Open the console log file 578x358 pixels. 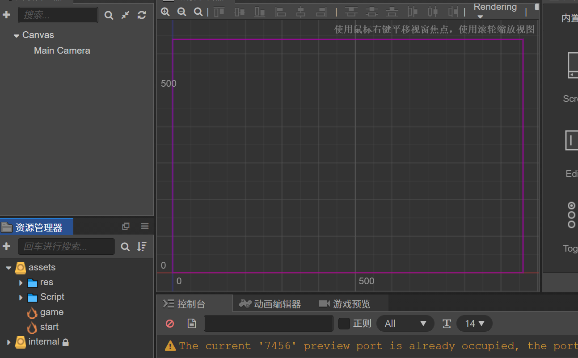192,323
